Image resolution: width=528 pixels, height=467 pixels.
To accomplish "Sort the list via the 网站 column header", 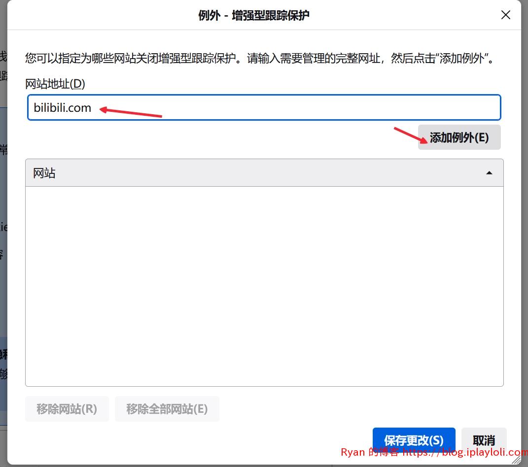I will (x=264, y=173).
